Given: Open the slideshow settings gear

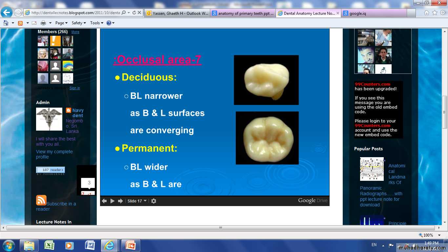Looking at the screenshot, I should pyautogui.click(x=153, y=201).
